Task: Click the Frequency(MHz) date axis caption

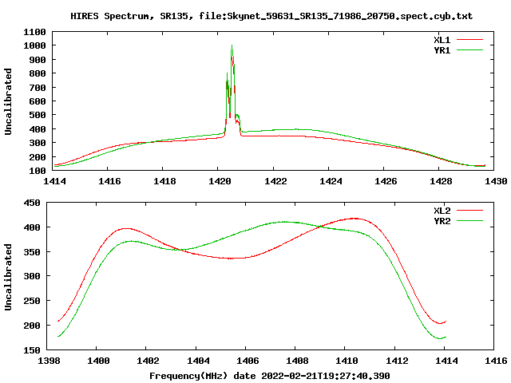Action: 270,376
